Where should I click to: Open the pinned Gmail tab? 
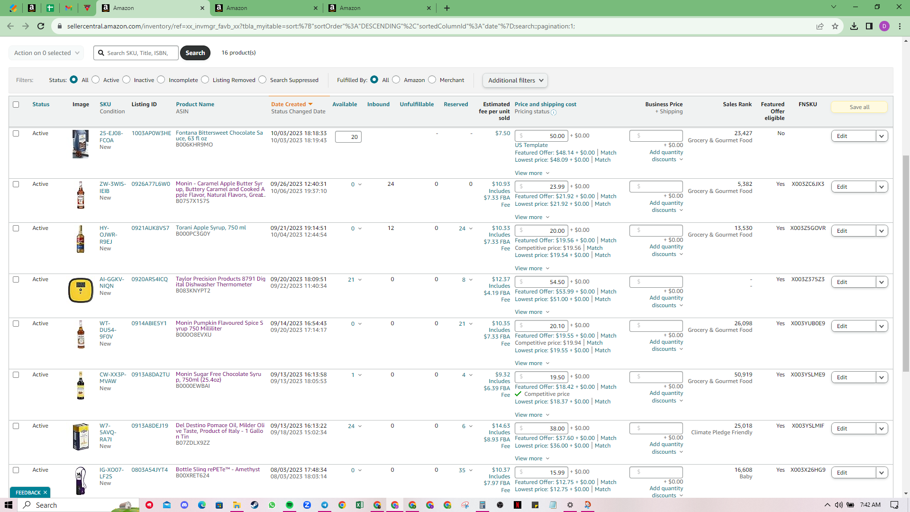(x=69, y=8)
